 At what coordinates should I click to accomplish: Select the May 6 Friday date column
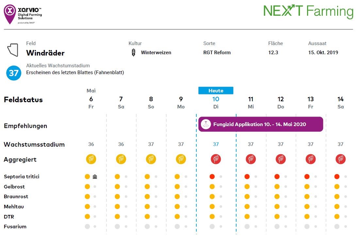[x=91, y=102]
